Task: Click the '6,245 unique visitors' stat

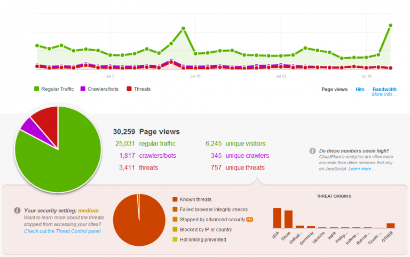Action: click(x=235, y=143)
